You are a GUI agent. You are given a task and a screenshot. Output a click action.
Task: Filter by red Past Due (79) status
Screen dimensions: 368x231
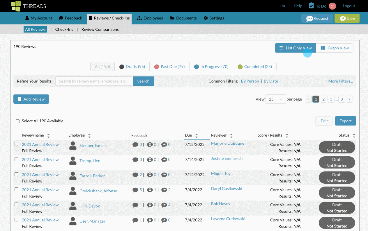tap(169, 67)
